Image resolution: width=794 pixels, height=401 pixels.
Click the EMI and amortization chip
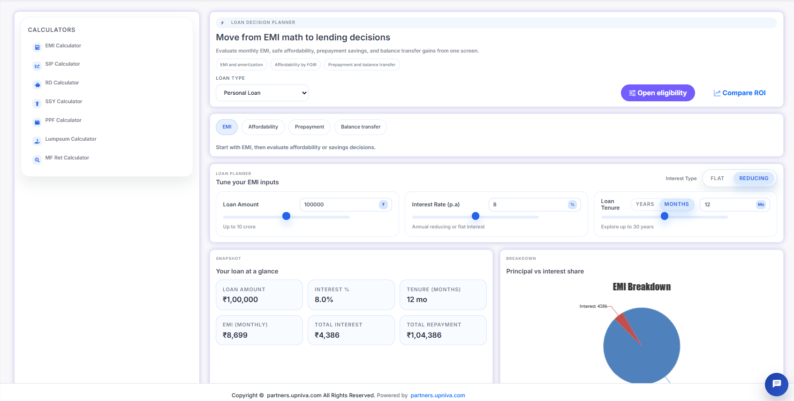[242, 65]
